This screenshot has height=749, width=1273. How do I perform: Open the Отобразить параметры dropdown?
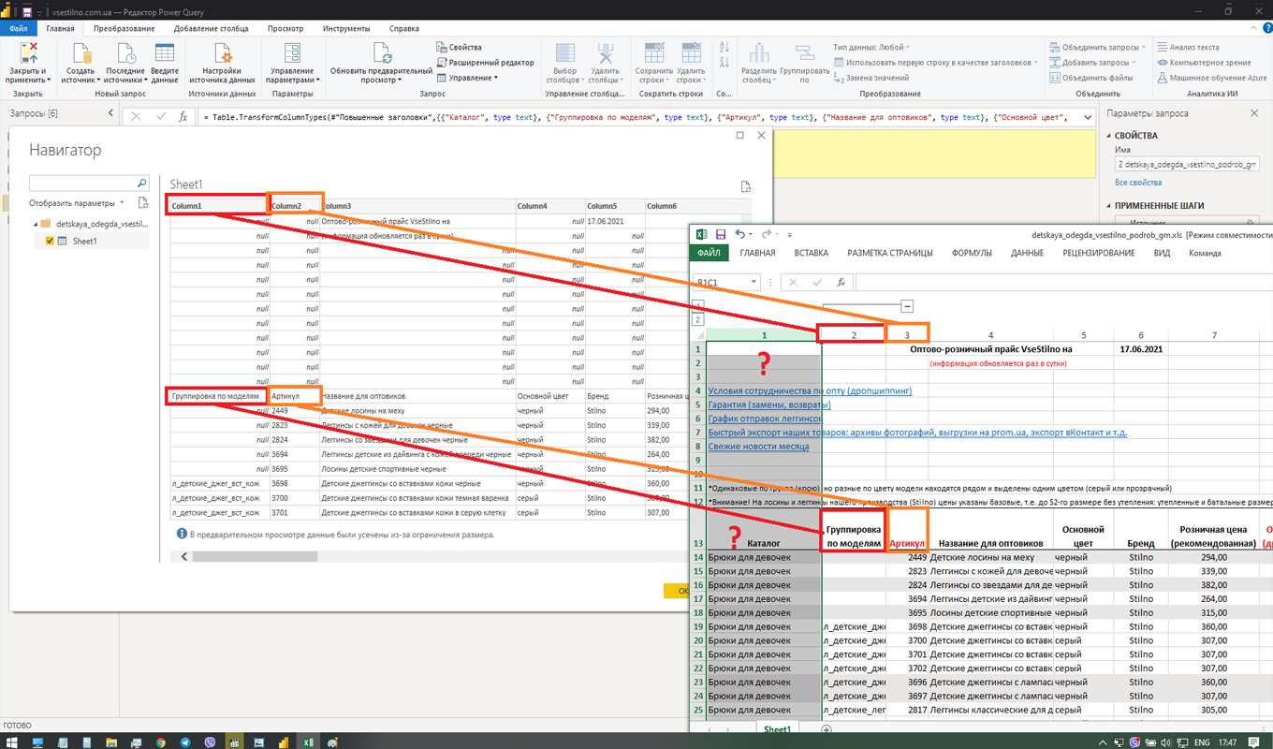coord(77,203)
